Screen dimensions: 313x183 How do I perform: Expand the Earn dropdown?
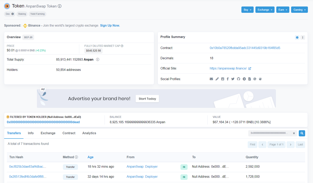[x=283, y=10]
